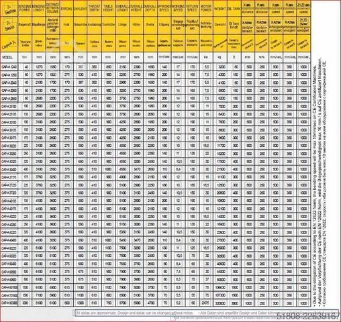
Task: Select the weight value 320000 in last row
Action: [221, 303]
